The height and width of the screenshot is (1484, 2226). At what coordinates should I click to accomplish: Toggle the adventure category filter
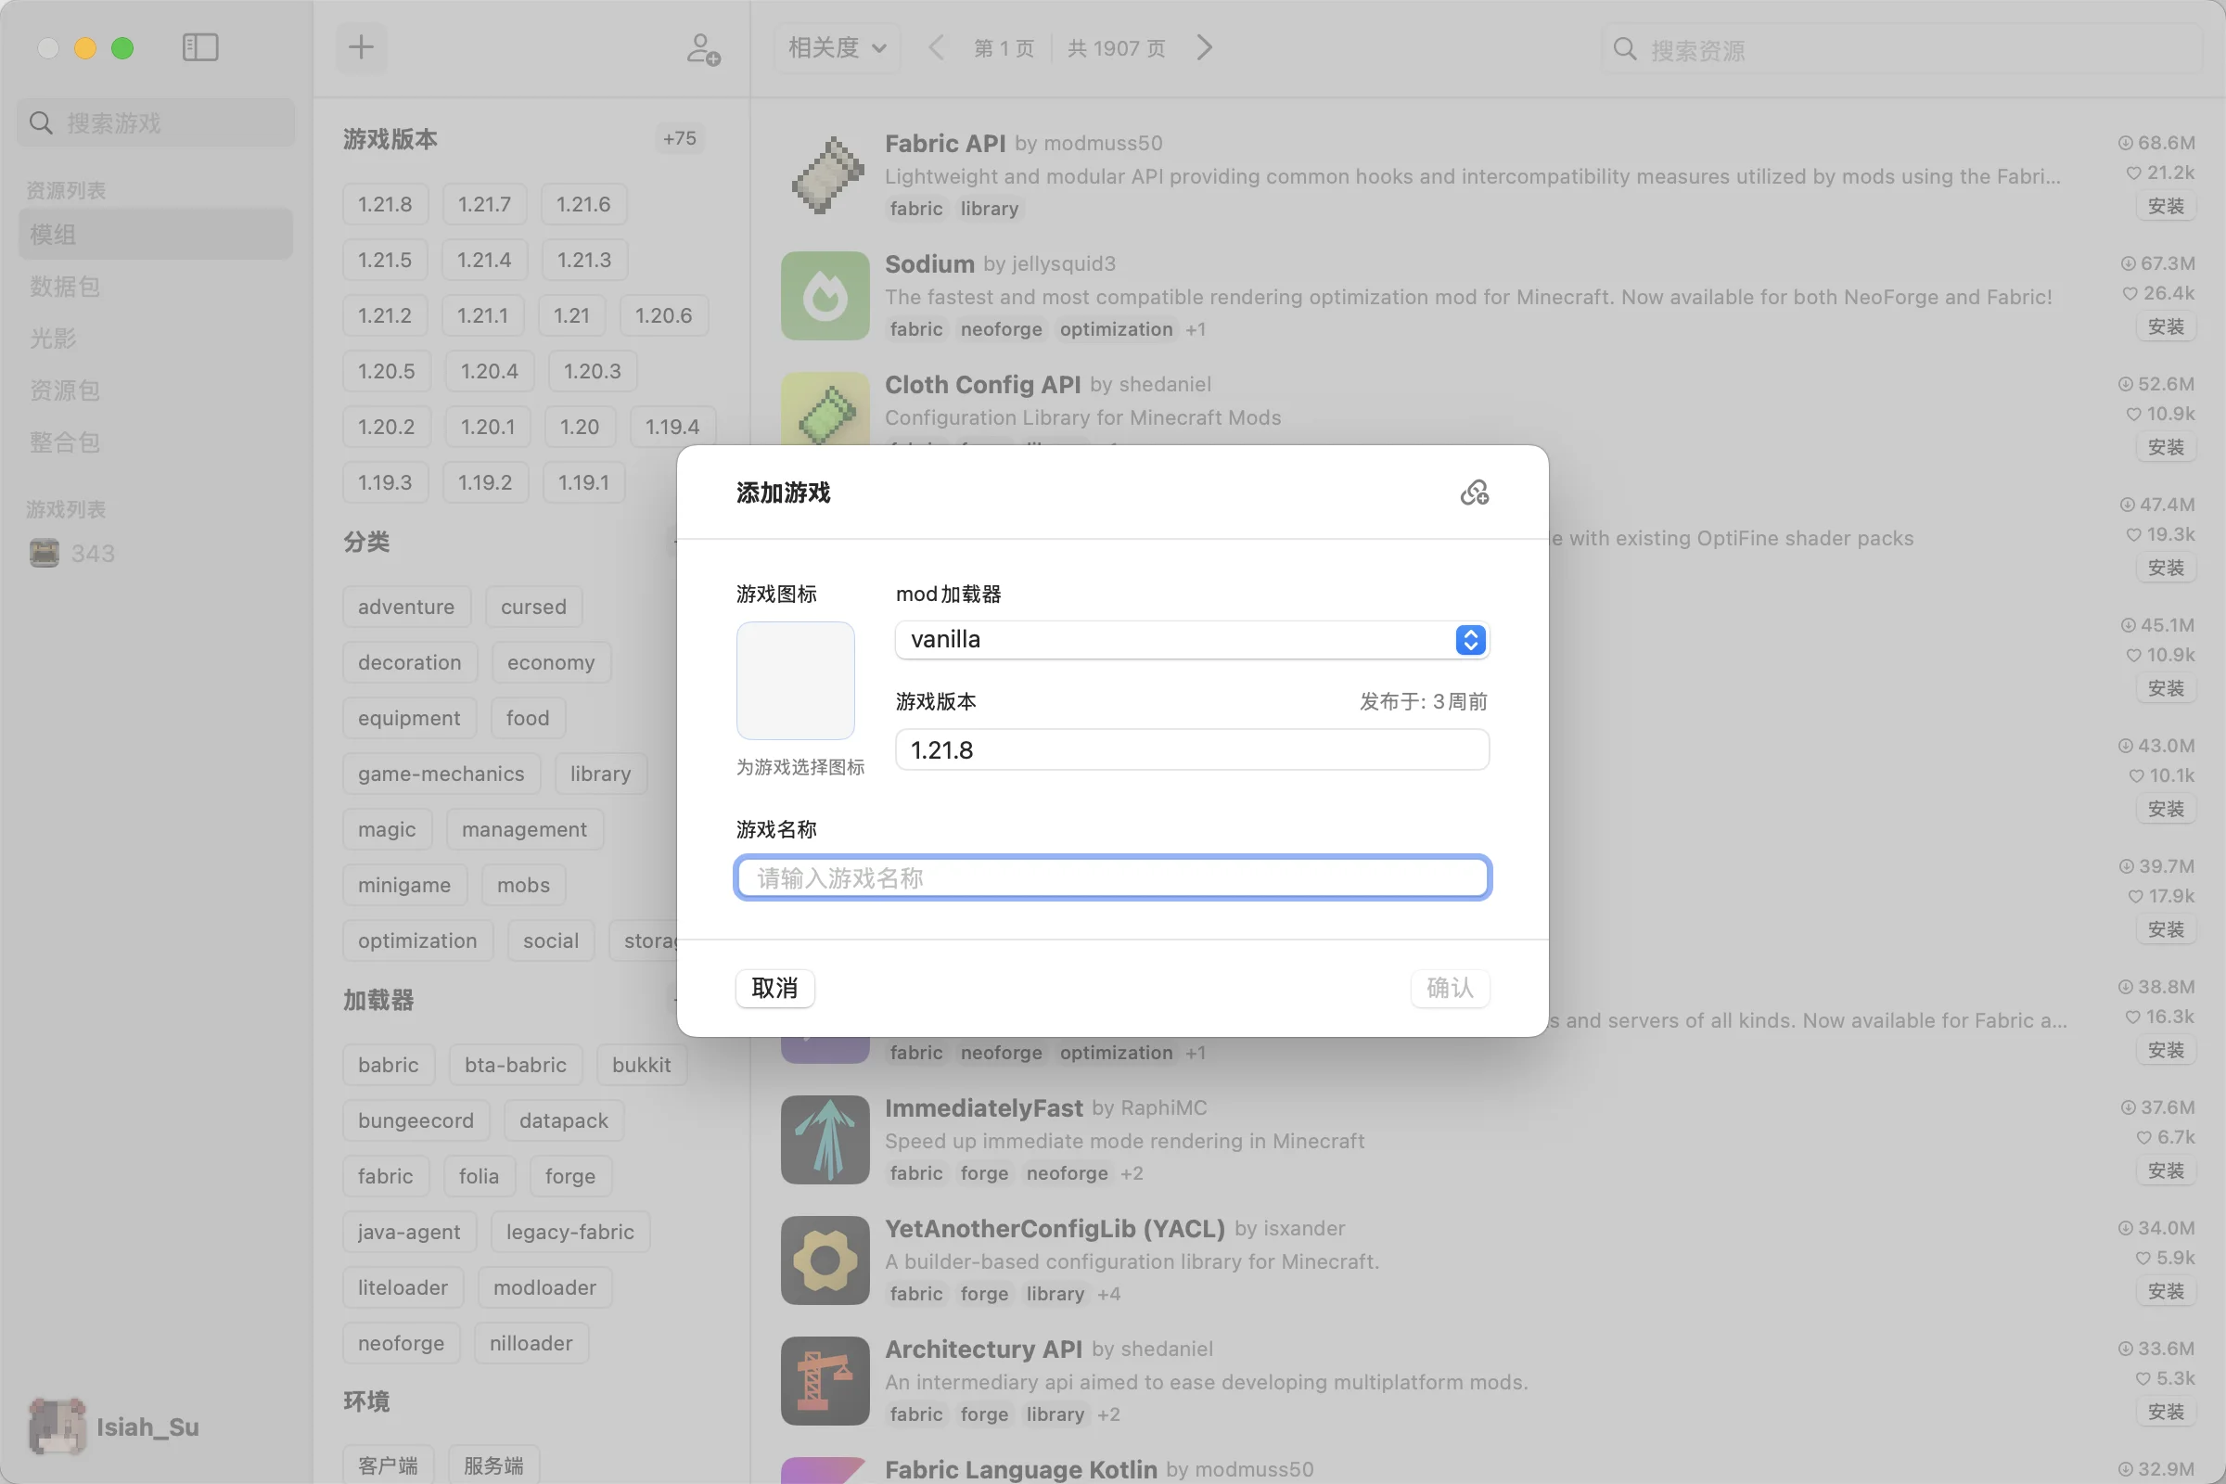click(405, 607)
